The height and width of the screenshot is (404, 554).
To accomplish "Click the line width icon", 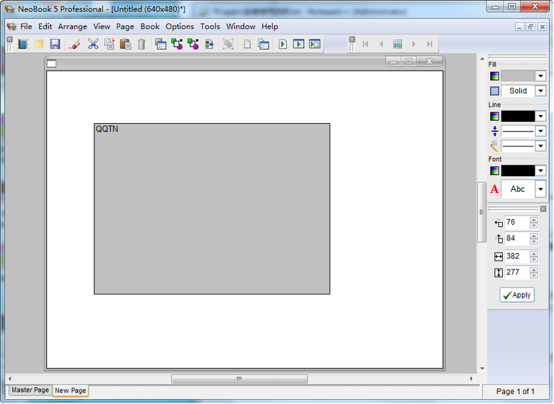I will tap(494, 132).
